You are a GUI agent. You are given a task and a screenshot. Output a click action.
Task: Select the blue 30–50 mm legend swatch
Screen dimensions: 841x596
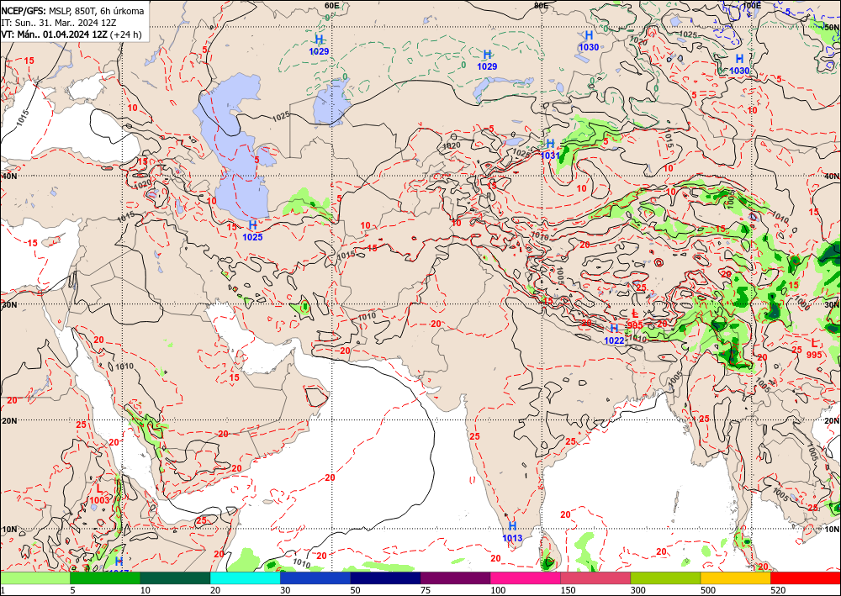pos(315,578)
